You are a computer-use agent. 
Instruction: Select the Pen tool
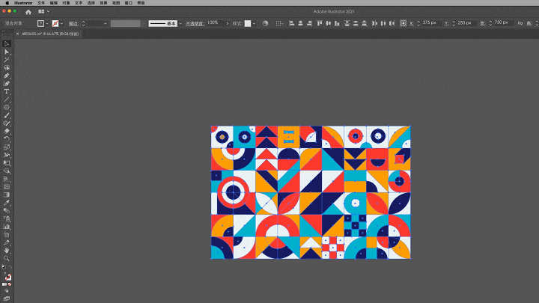point(7,76)
